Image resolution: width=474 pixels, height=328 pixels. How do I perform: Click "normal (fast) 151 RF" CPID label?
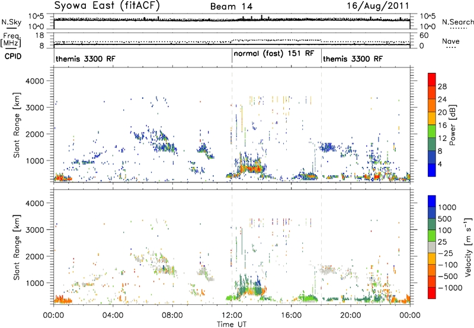(x=274, y=53)
